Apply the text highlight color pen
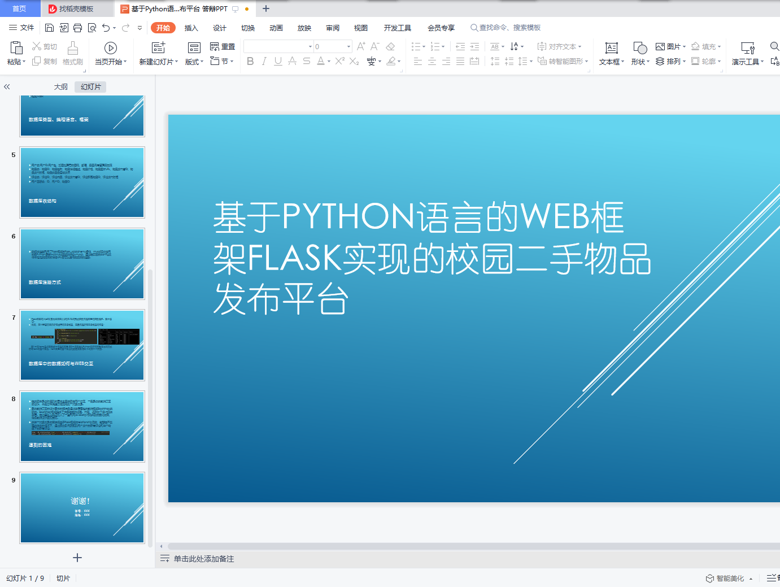 (391, 62)
